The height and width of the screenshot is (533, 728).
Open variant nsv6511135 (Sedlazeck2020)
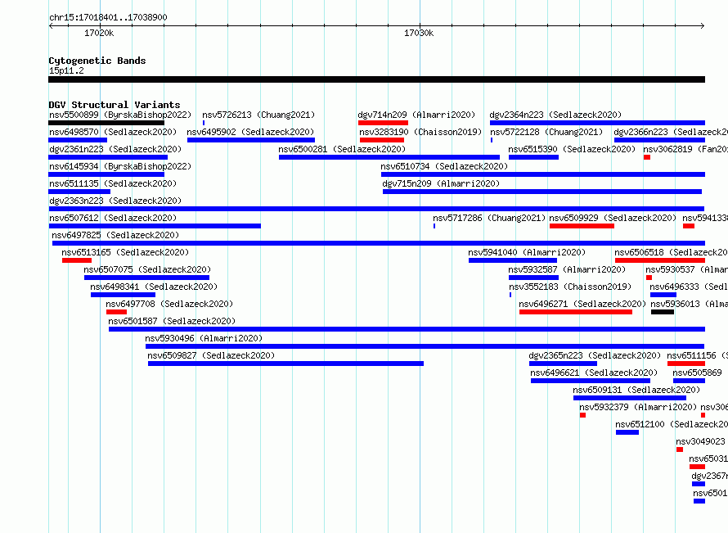113,183
